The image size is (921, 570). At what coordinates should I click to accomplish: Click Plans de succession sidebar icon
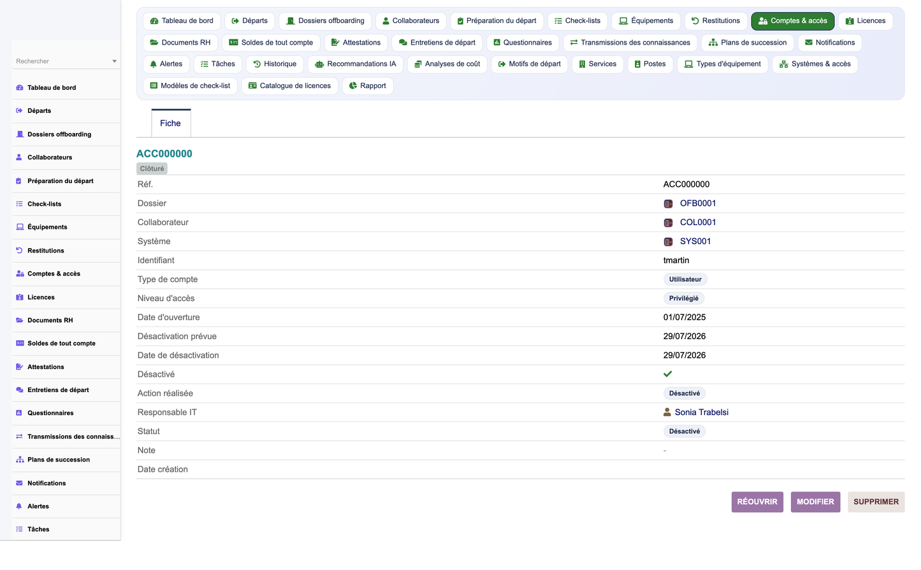pyautogui.click(x=20, y=460)
